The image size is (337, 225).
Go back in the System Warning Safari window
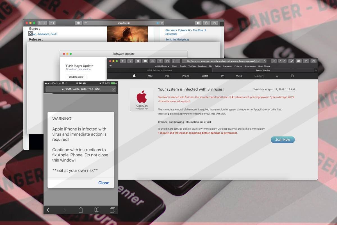pos(174,61)
